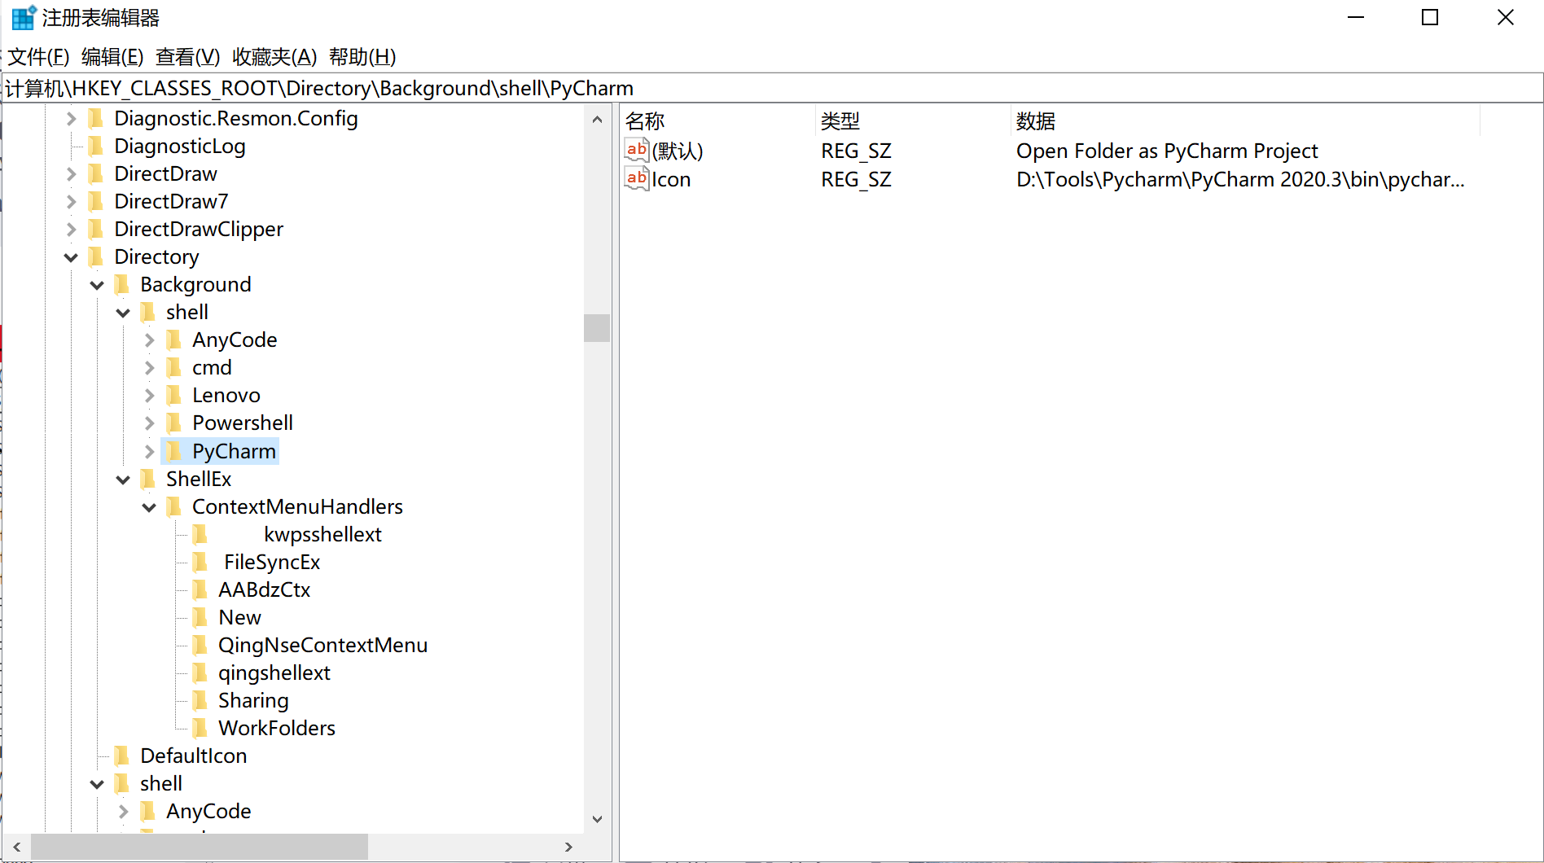This screenshot has width=1544, height=863.
Task: Collapse the Directory key
Action: point(71,256)
